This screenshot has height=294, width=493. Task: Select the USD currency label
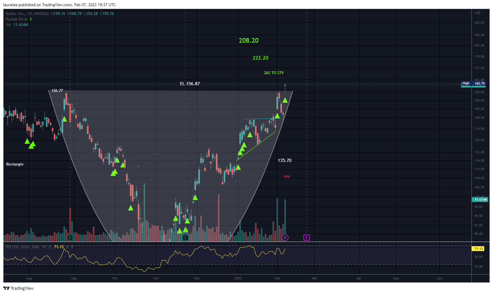(x=477, y=13)
